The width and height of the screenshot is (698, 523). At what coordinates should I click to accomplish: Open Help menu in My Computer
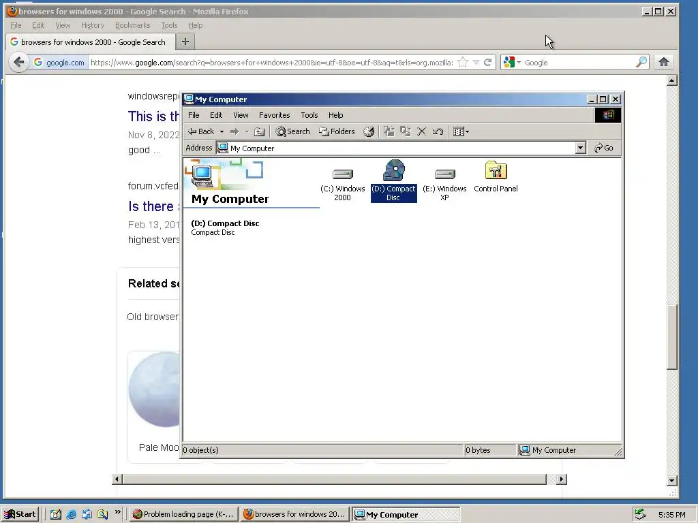pyautogui.click(x=335, y=115)
